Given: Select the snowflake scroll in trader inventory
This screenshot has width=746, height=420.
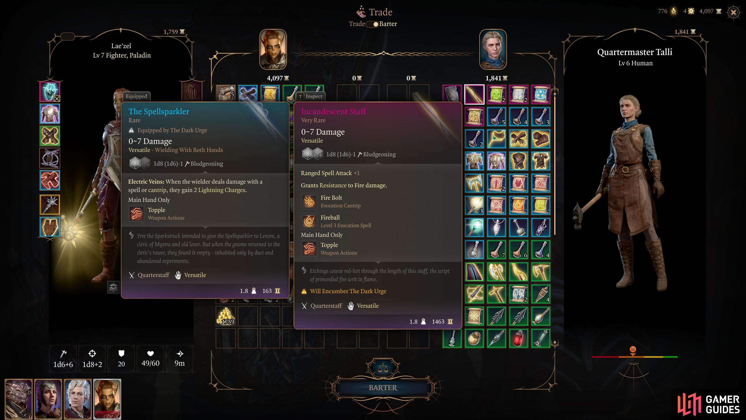Looking at the screenshot, I should point(541,94).
